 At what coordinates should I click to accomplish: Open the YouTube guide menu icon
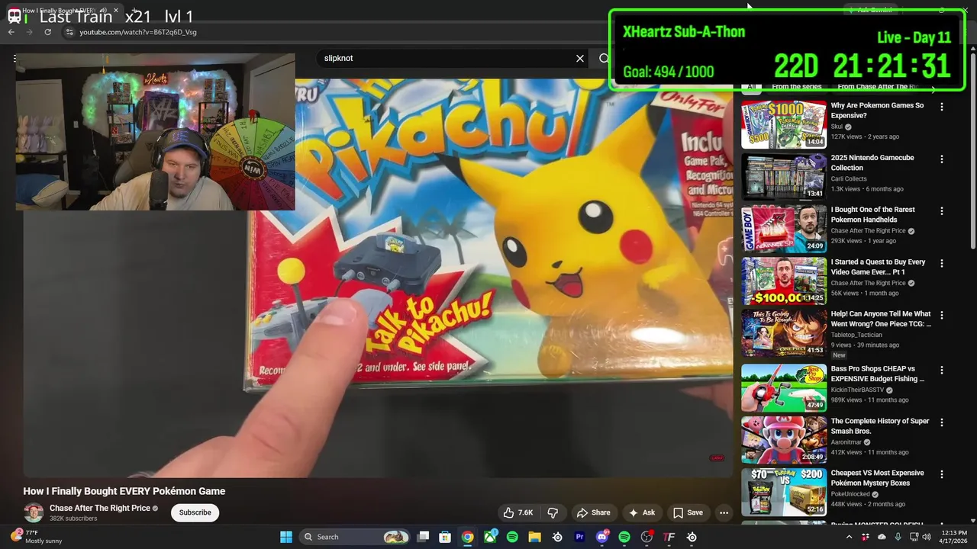point(15,58)
